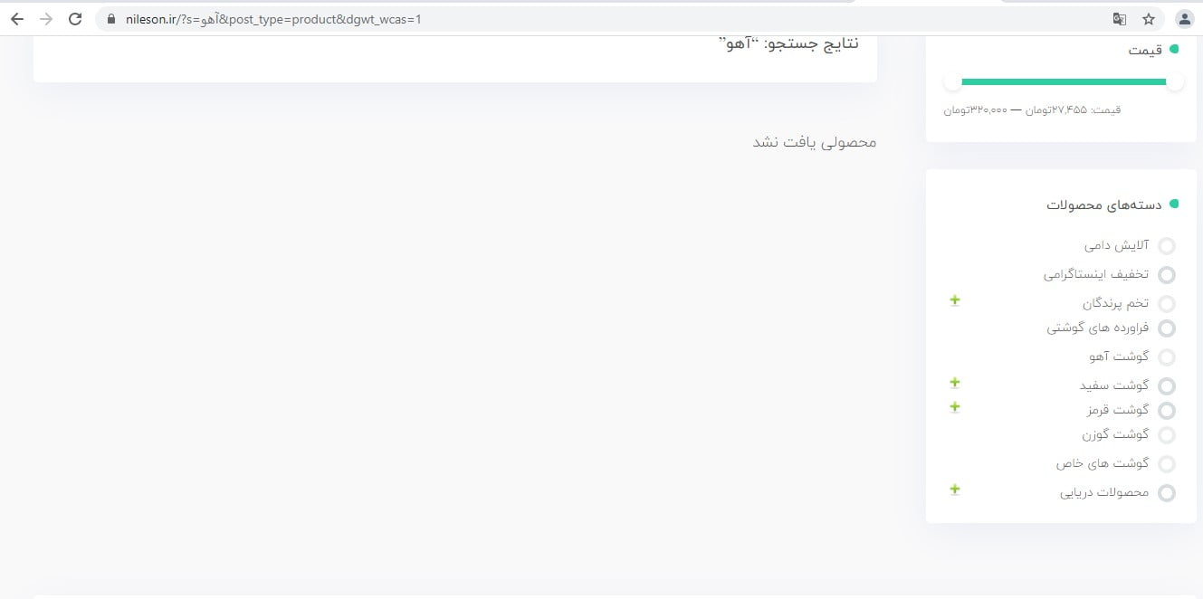This screenshot has height=599, width=1203.
Task: Expand the تخم پرندگان category plus
Action: pyautogui.click(x=955, y=300)
